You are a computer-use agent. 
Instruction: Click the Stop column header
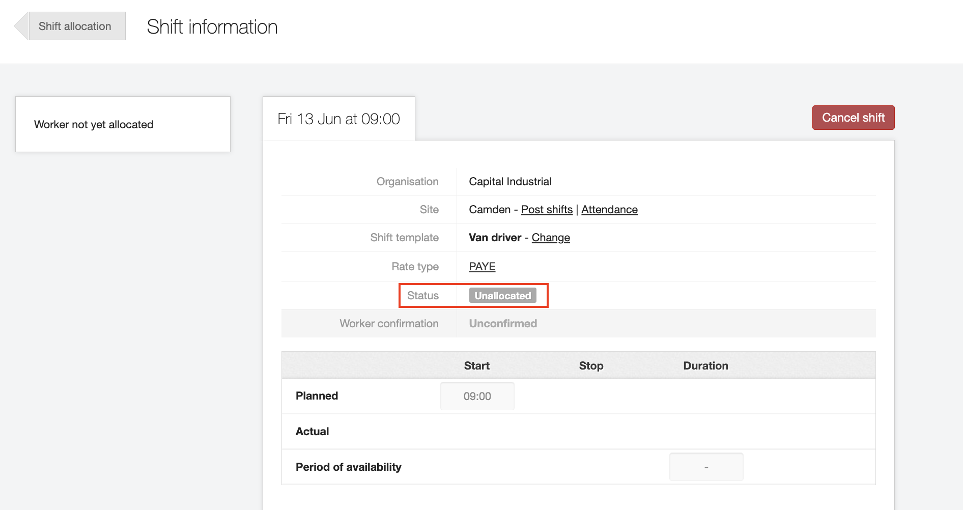click(591, 366)
